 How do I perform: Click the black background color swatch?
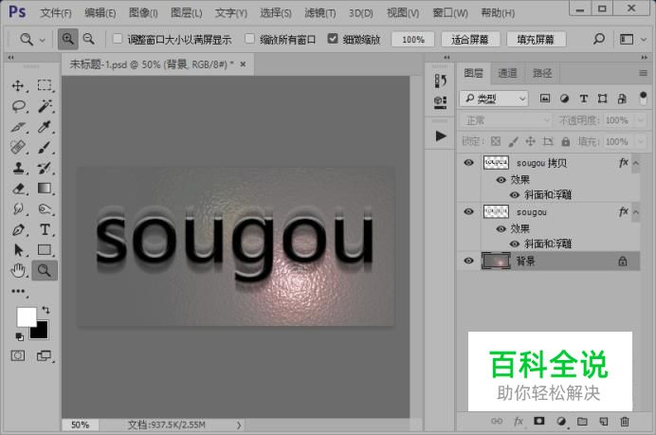[x=42, y=333]
